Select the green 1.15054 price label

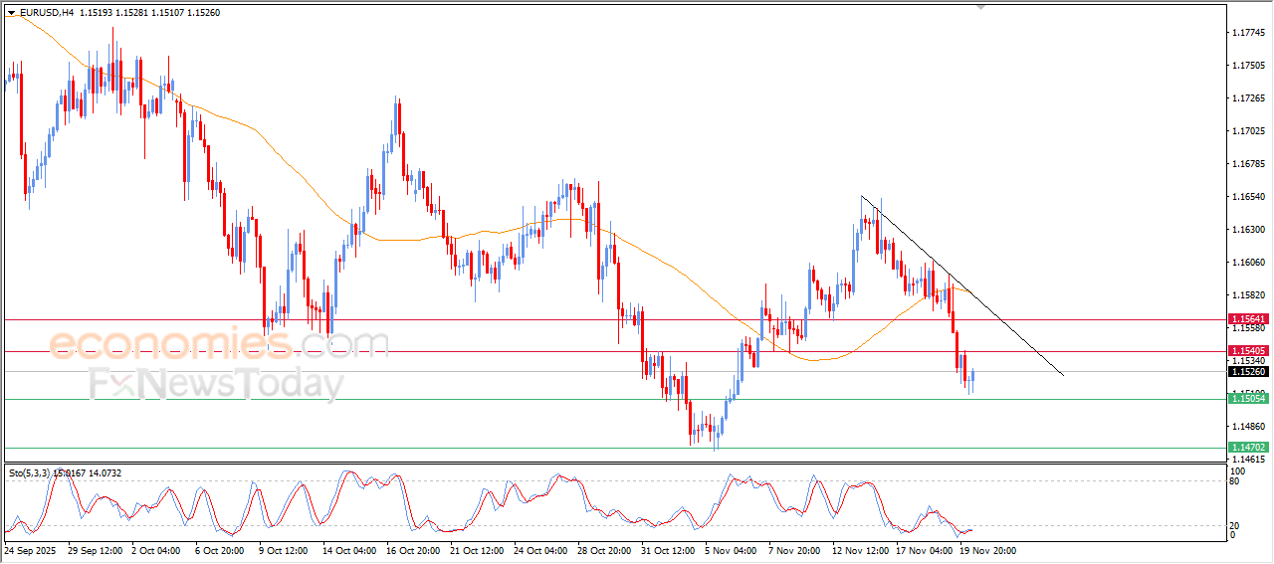(x=1247, y=399)
